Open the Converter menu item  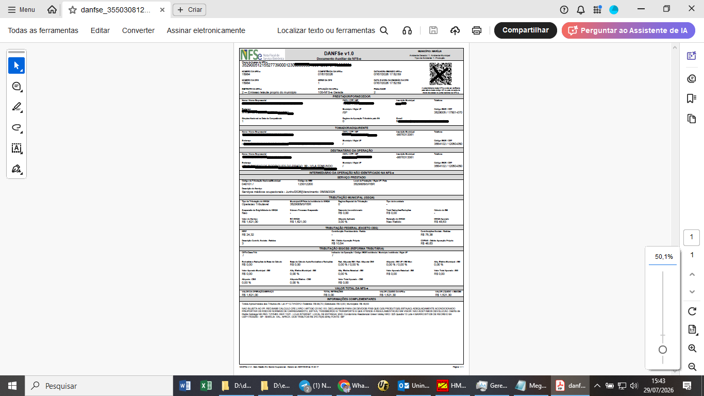coord(138,30)
